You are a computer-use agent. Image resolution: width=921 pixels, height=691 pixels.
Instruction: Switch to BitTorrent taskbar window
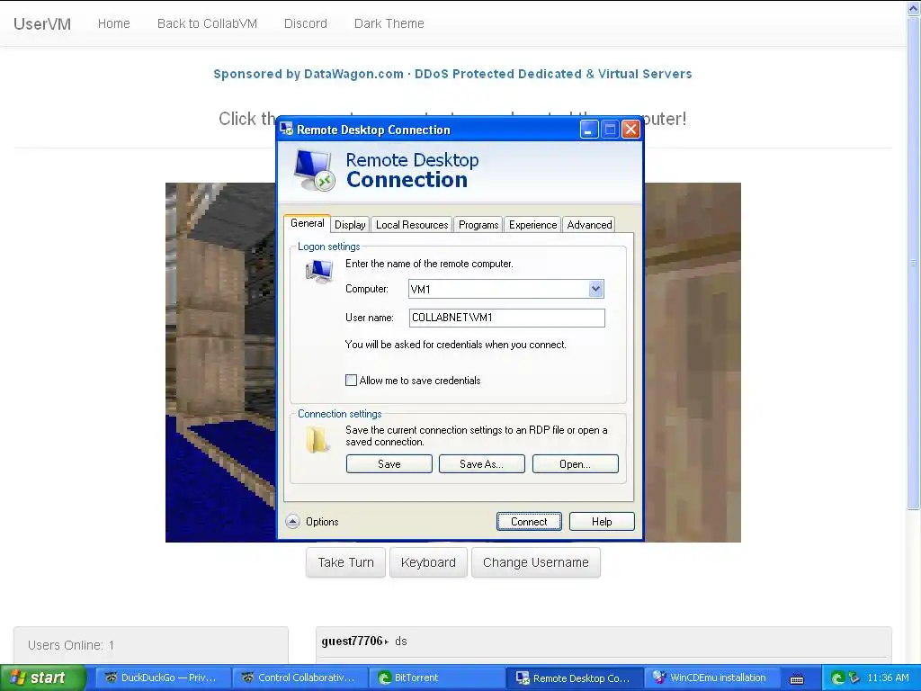437,678
